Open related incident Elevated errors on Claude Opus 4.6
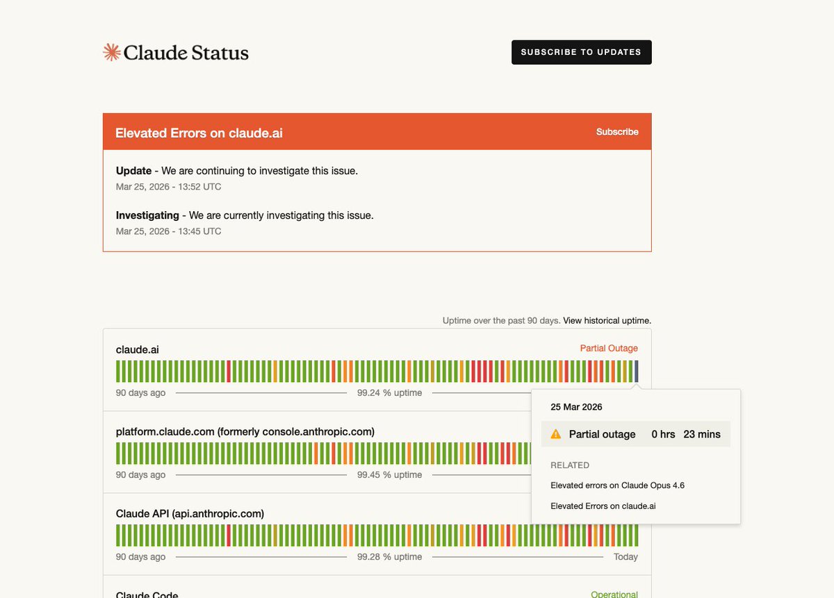The height and width of the screenshot is (598, 834). 617,485
